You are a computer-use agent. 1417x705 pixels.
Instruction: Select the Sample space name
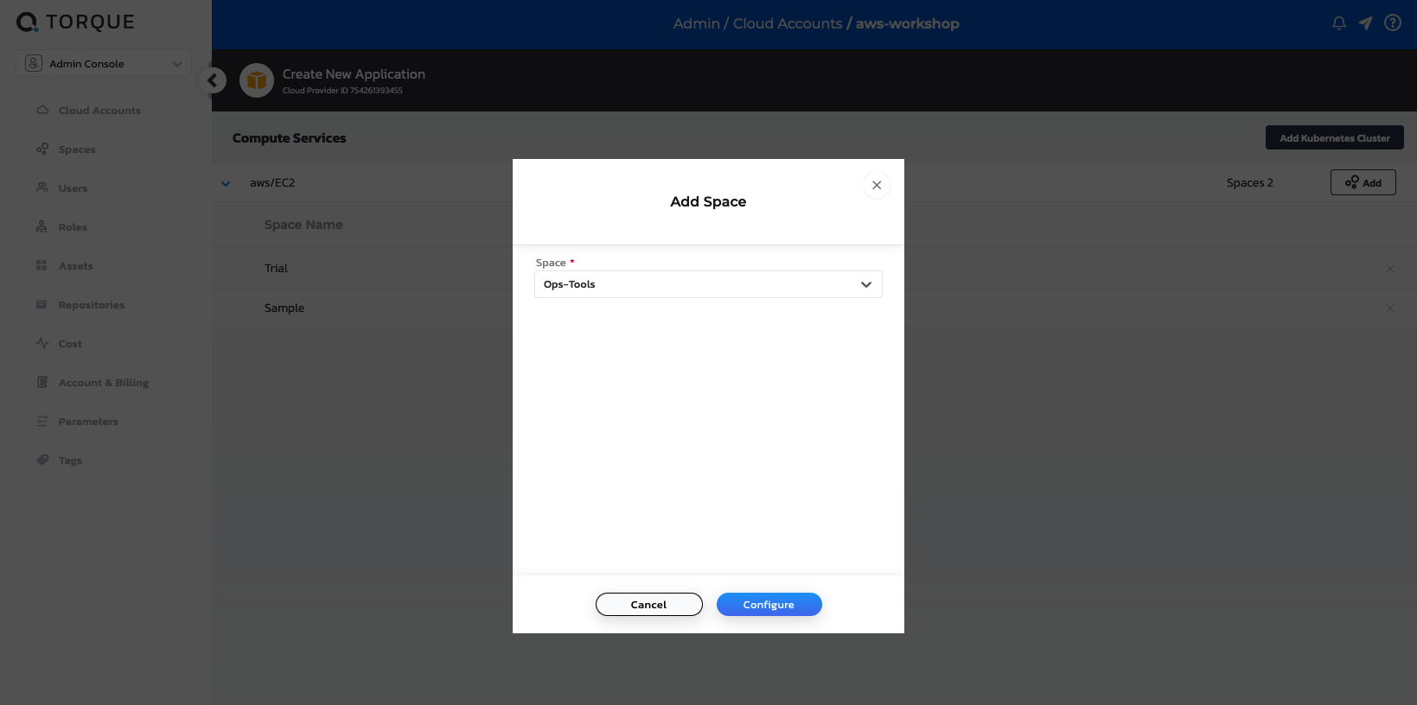[x=284, y=308]
